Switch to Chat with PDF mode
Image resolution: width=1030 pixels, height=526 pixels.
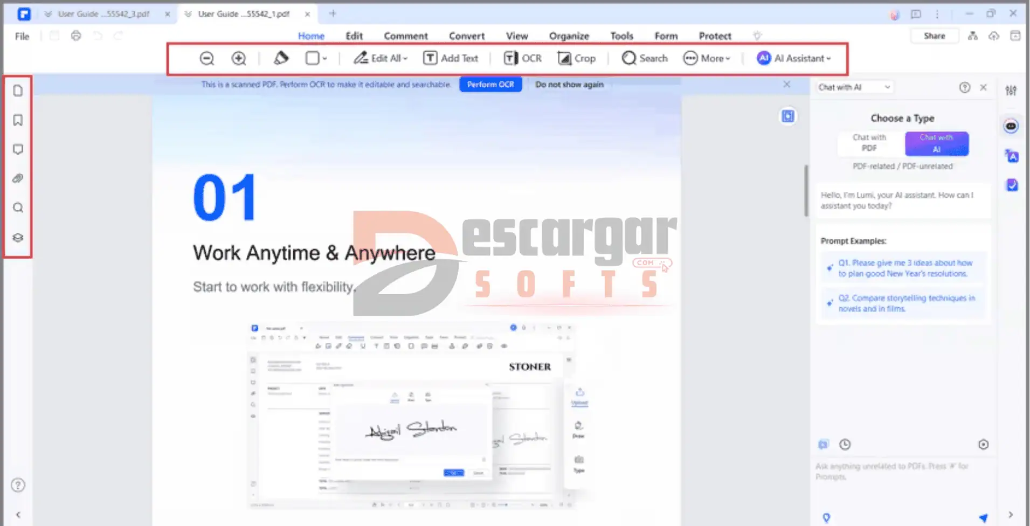tap(869, 143)
